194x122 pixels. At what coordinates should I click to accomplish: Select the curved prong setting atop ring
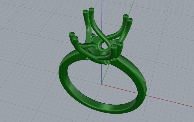click(101, 36)
